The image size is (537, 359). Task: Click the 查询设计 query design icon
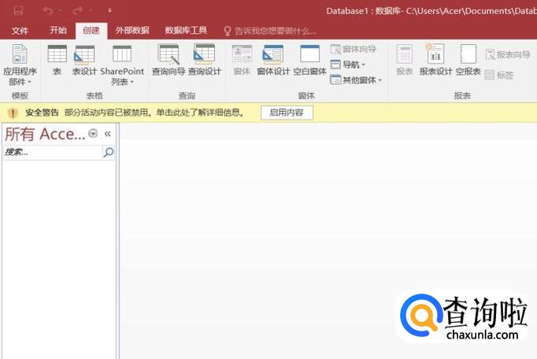(205, 60)
